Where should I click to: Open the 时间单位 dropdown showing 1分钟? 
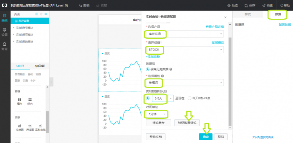157,114
